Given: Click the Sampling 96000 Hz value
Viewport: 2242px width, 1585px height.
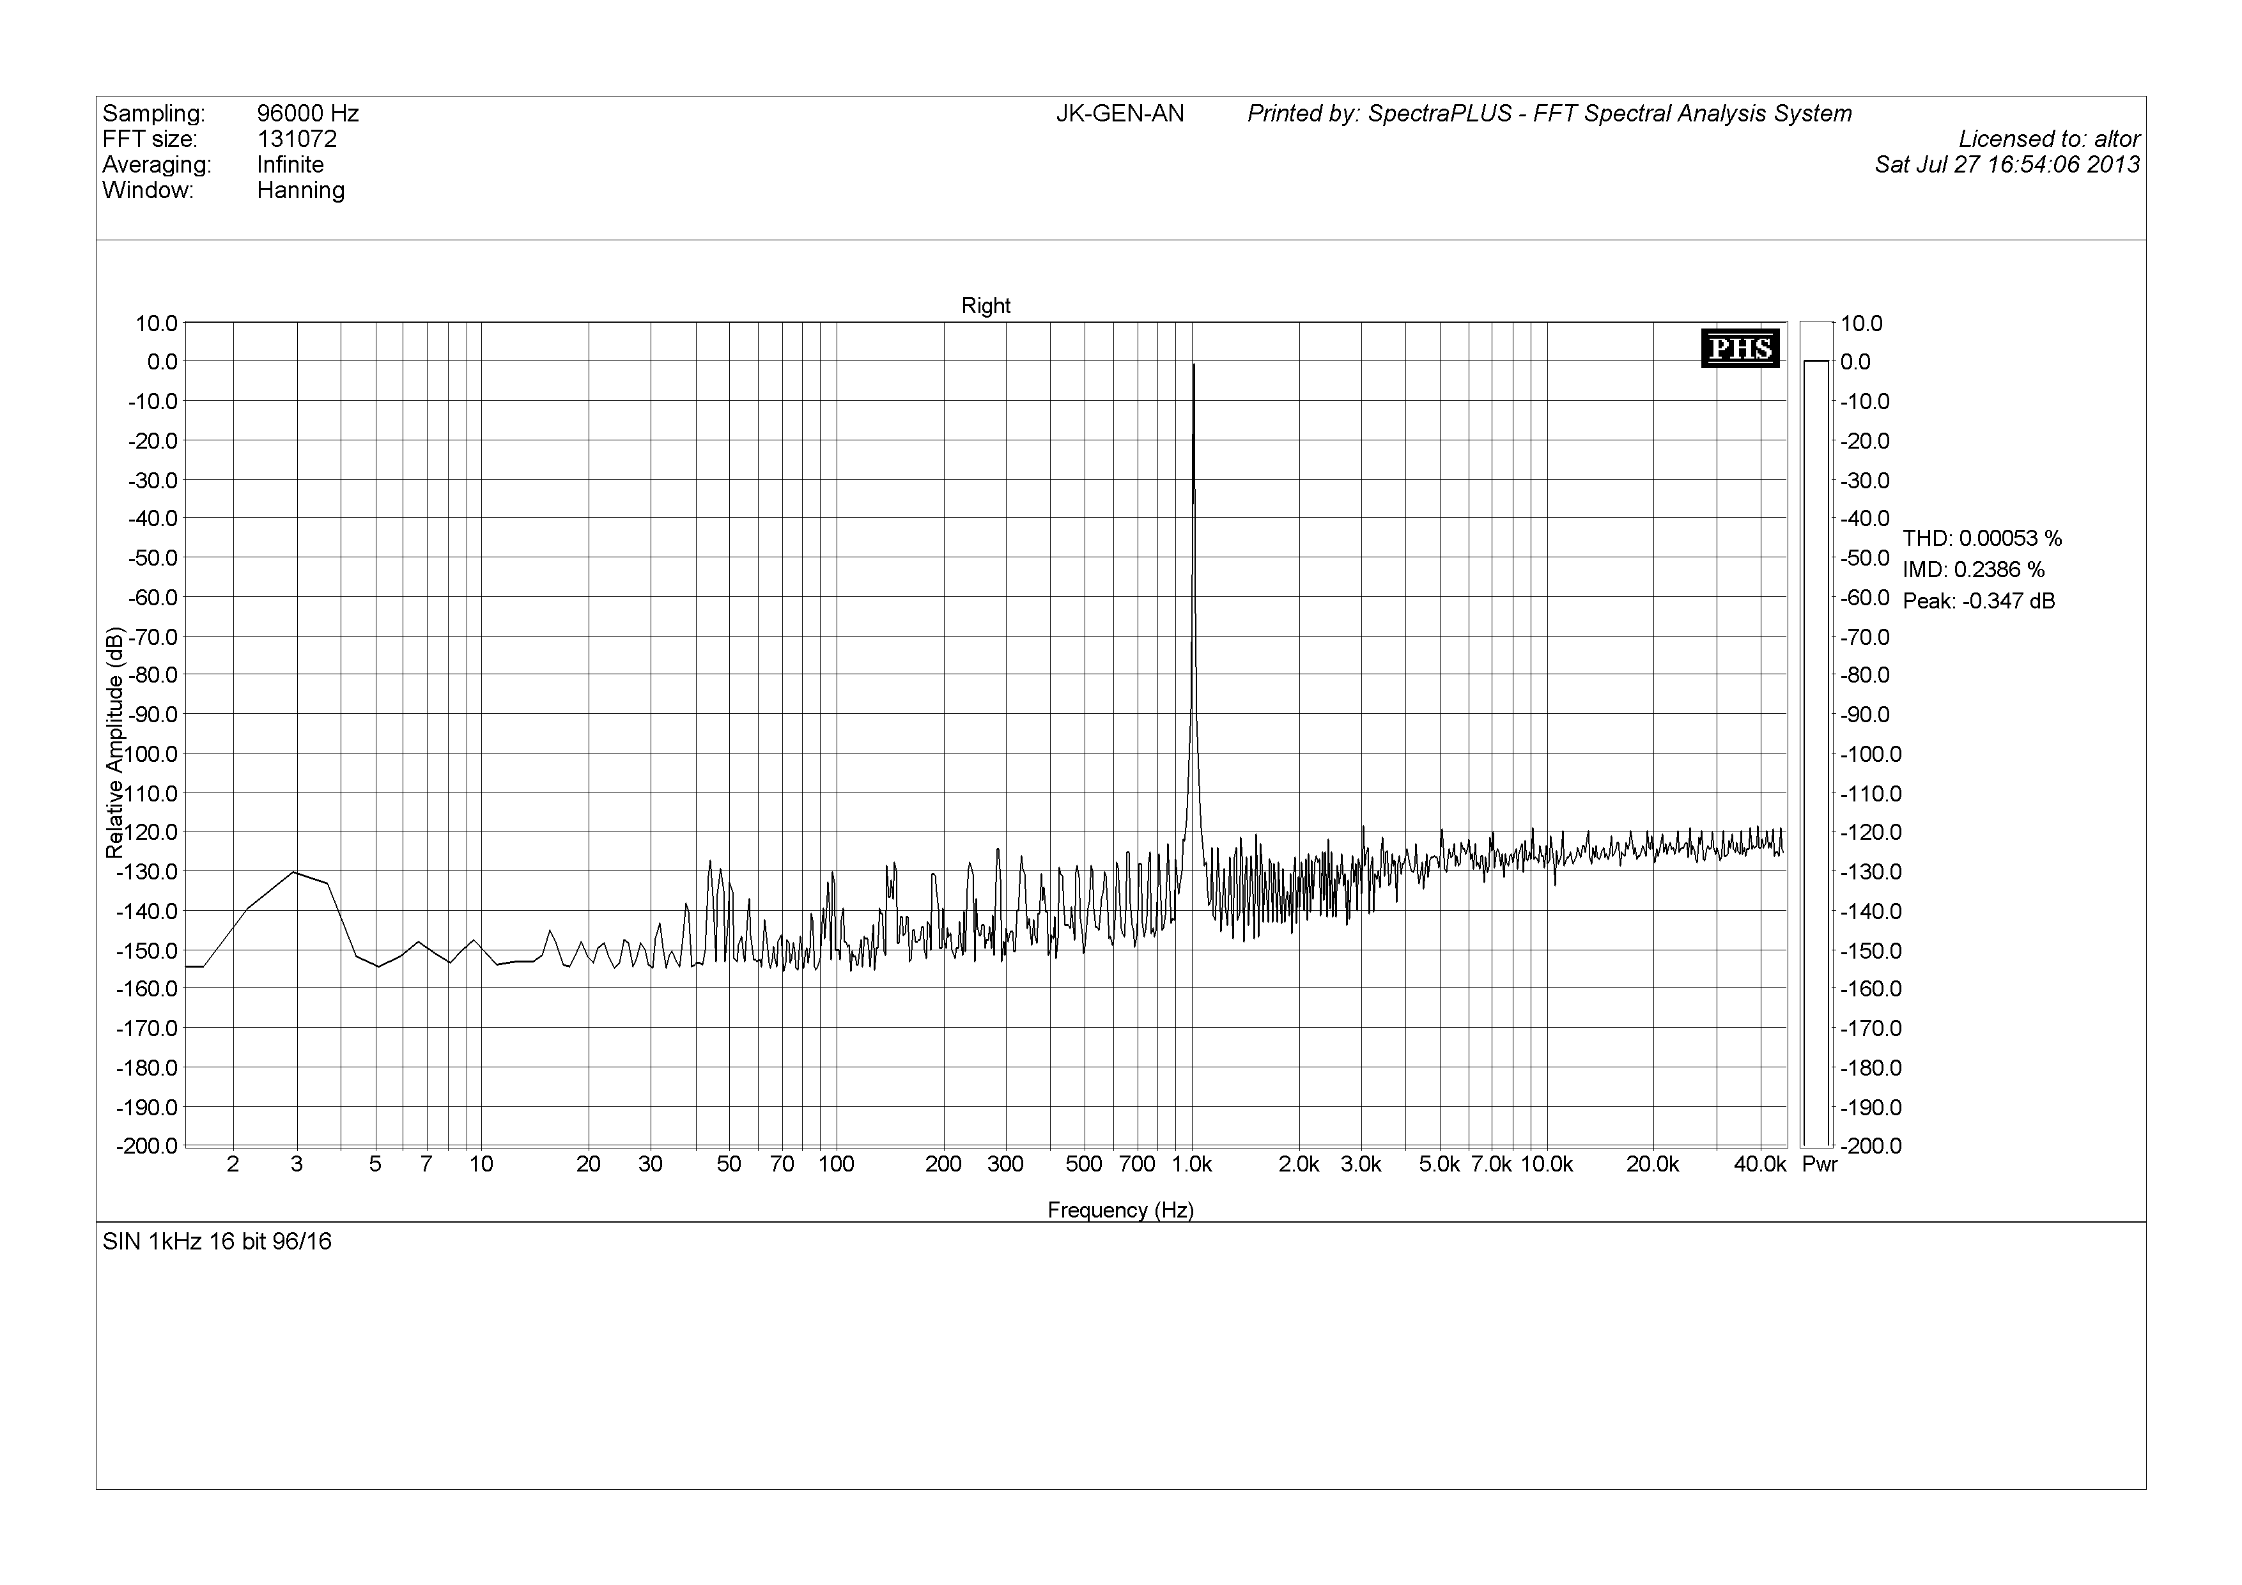Looking at the screenshot, I should coord(307,113).
